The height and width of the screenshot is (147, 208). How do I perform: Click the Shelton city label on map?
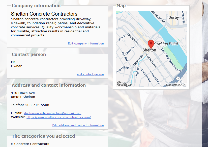click(149, 50)
